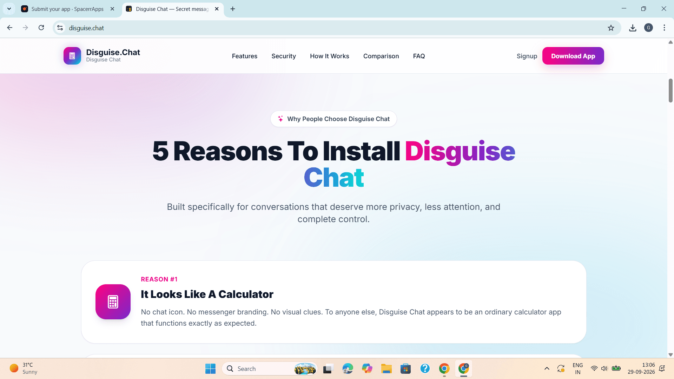674x379 pixels.
Task: Open Copilot icon in taskbar
Action: (x=367, y=368)
